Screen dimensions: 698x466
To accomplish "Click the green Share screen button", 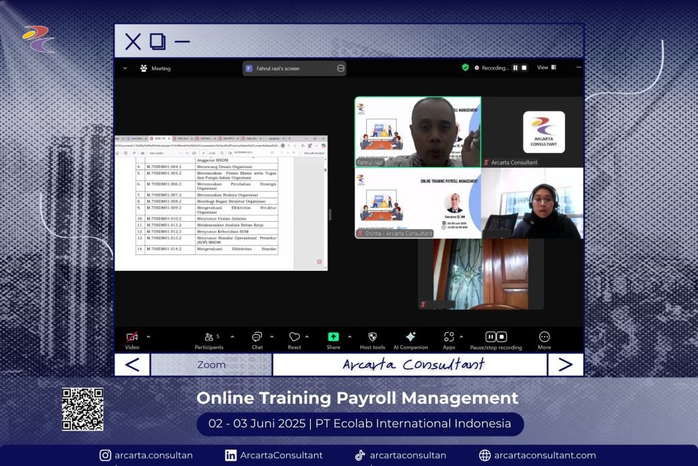I will 333,337.
